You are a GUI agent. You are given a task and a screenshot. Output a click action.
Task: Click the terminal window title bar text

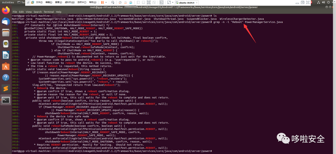[x=174, y=7]
